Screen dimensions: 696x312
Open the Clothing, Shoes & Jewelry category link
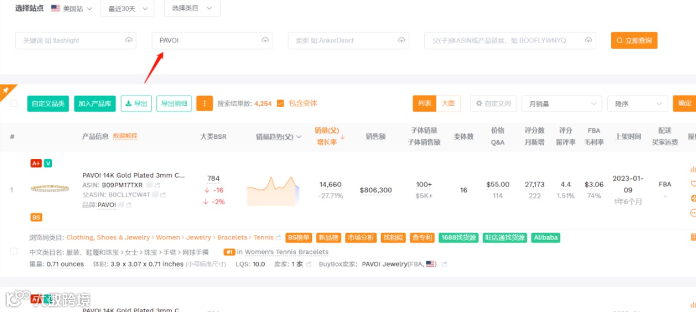(x=108, y=238)
